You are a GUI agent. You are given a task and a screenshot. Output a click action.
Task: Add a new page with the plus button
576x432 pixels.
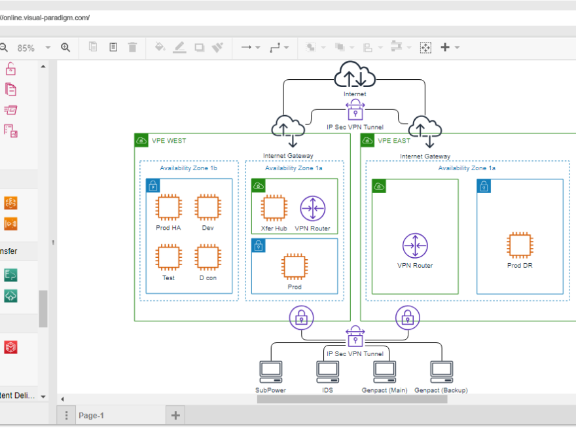[175, 415]
